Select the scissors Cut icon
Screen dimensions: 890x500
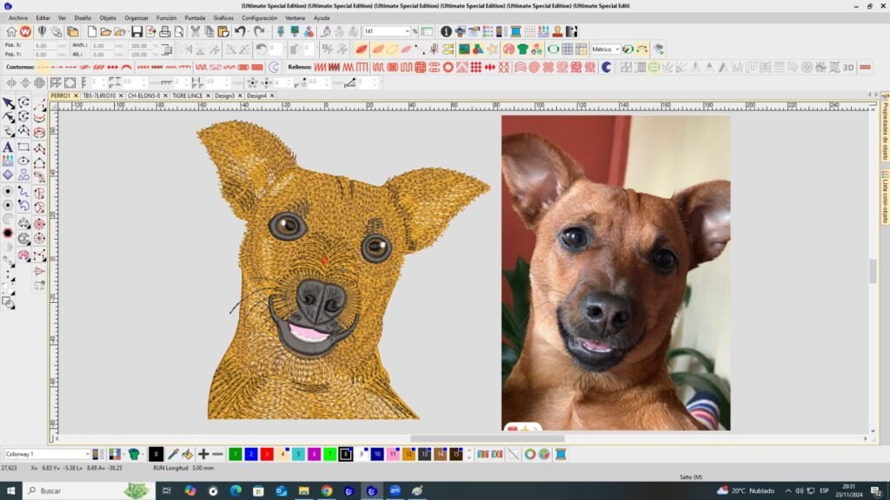(196, 31)
